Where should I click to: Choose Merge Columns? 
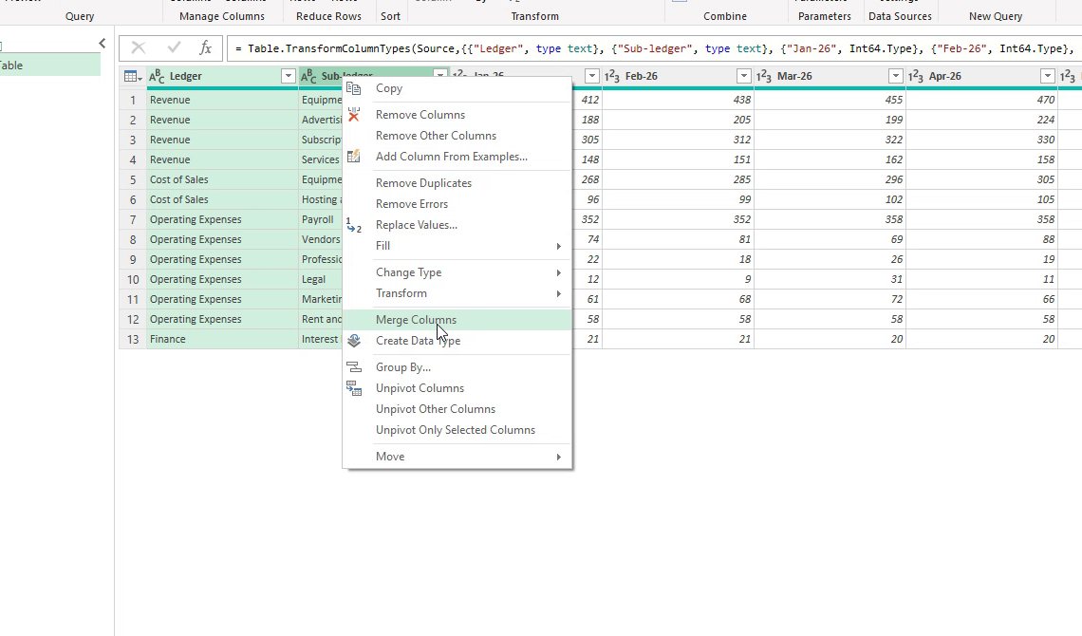pos(457,320)
